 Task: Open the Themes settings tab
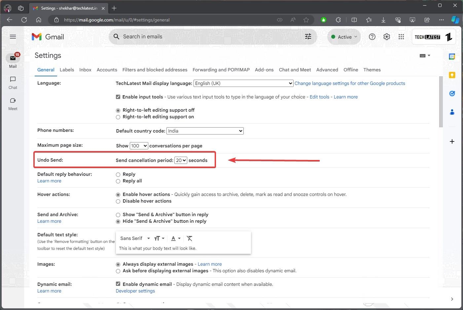pos(372,70)
